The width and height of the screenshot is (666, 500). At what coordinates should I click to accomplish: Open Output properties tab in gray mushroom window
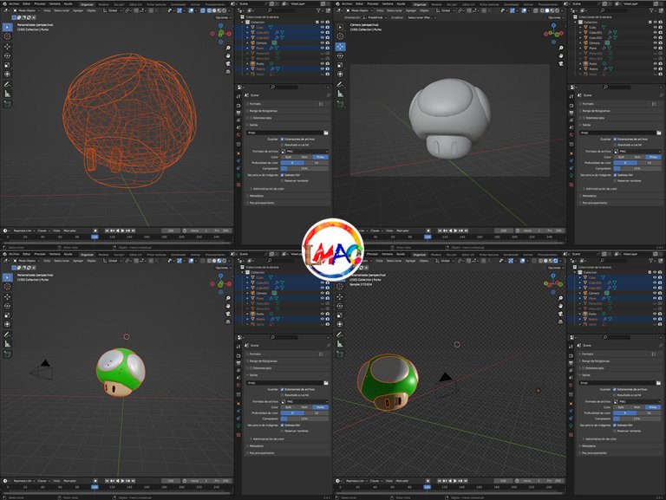click(x=571, y=113)
